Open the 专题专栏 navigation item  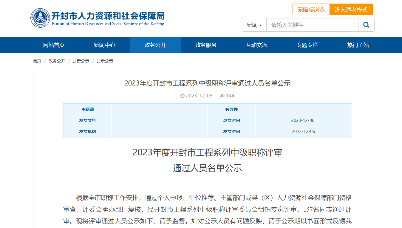[x=307, y=45]
